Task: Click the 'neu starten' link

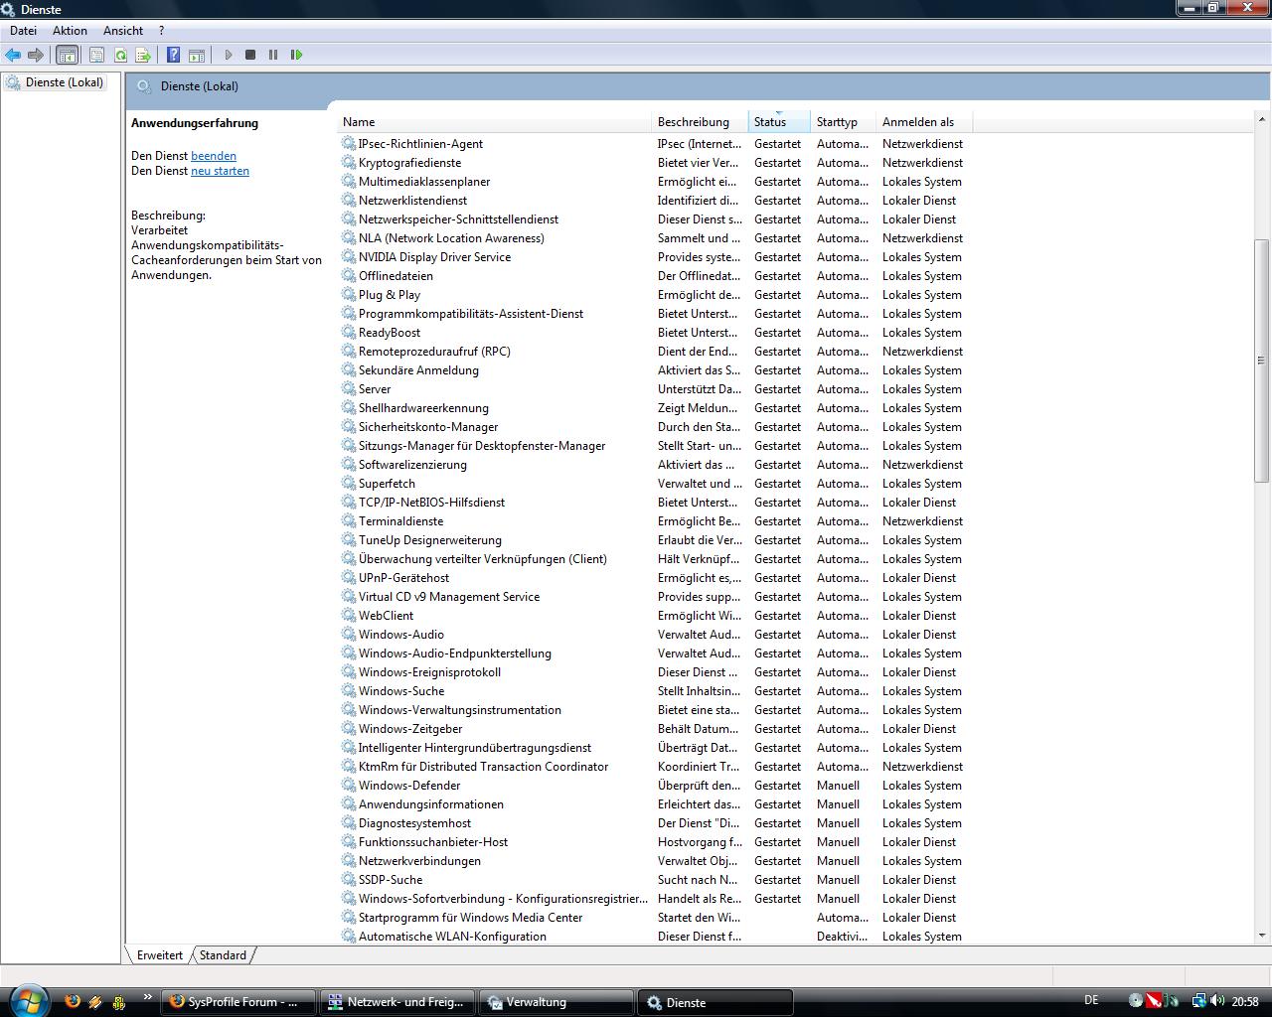Action: coord(220,171)
